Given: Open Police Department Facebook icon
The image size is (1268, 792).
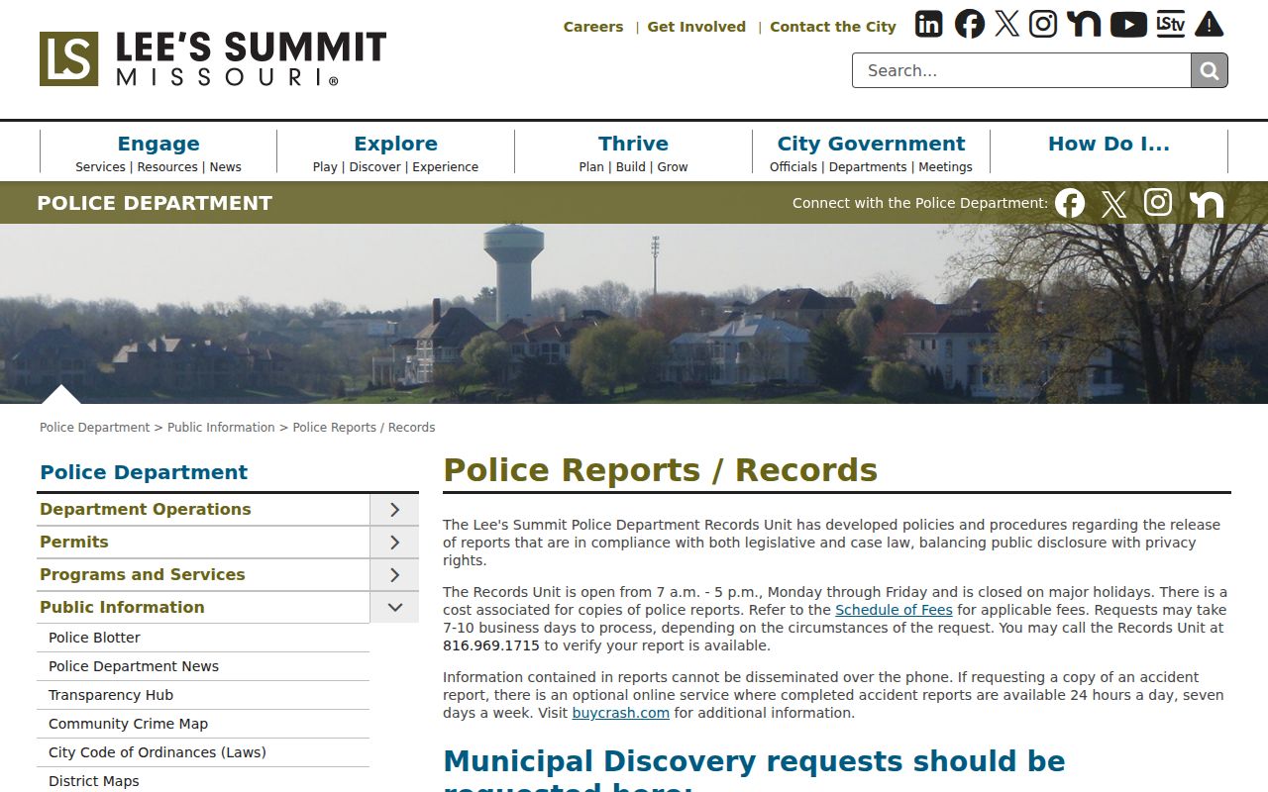Looking at the screenshot, I should tap(1070, 203).
